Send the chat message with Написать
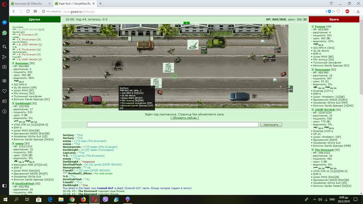The width and height of the screenshot is (363, 204). pos(271,125)
